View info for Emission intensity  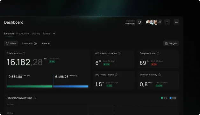(x=160, y=74)
